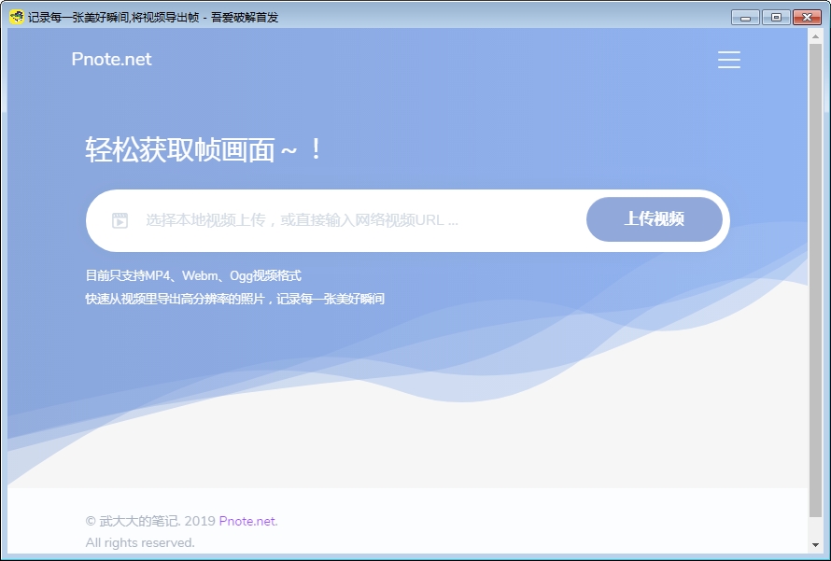Click the video file icon in upload box
Screen dimensions: 831x561
(x=120, y=220)
